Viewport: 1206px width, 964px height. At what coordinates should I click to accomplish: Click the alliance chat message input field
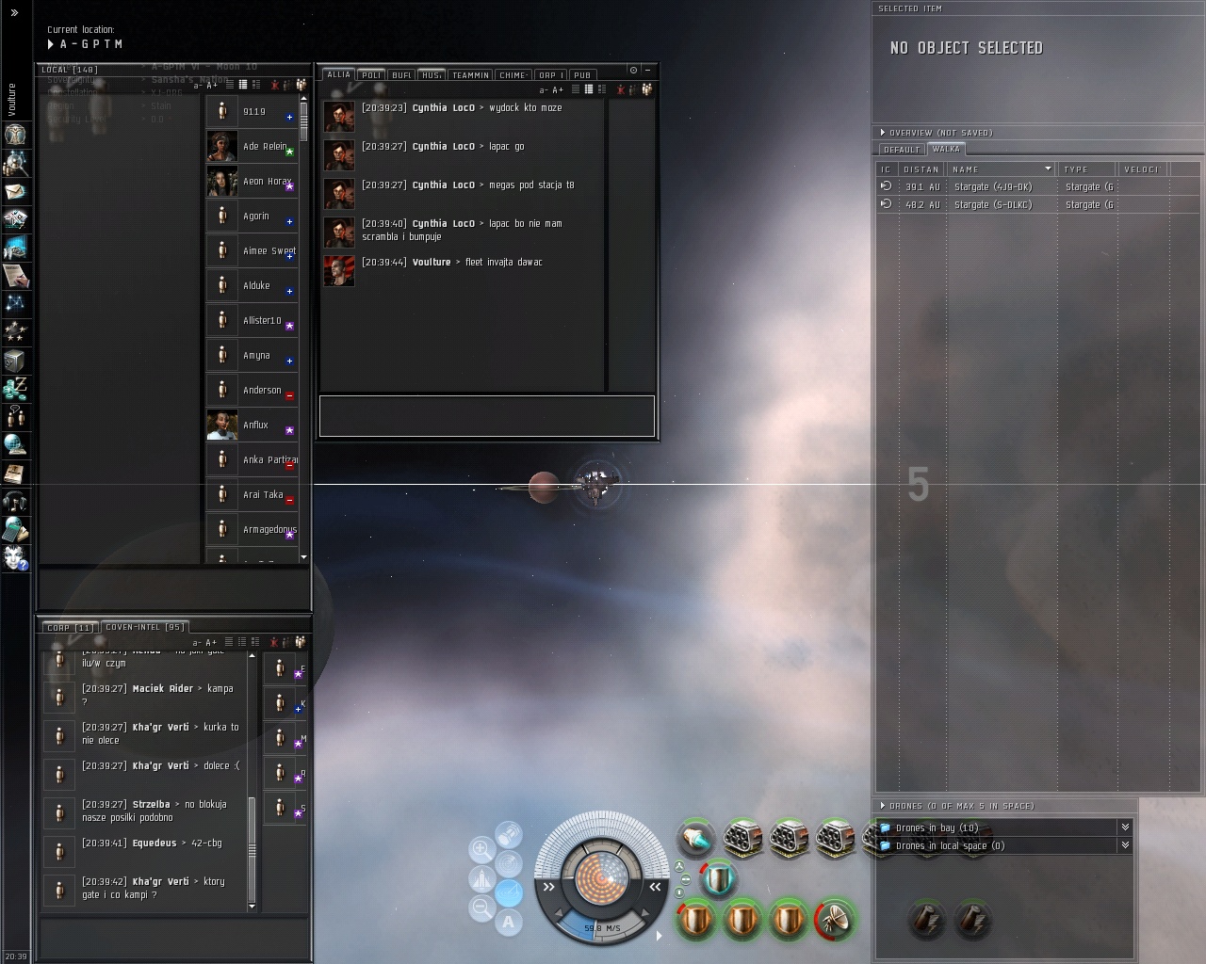[x=487, y=416]
